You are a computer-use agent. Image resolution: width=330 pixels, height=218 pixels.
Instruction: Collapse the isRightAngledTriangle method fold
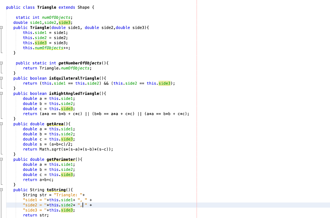coord(1,93)
